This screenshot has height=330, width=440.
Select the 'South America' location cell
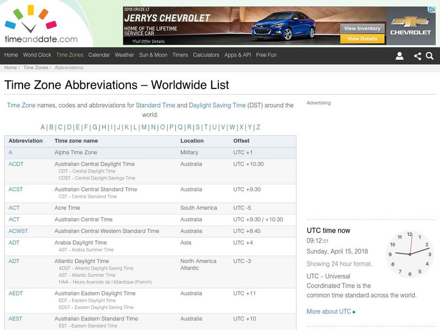tap(199, 208)
